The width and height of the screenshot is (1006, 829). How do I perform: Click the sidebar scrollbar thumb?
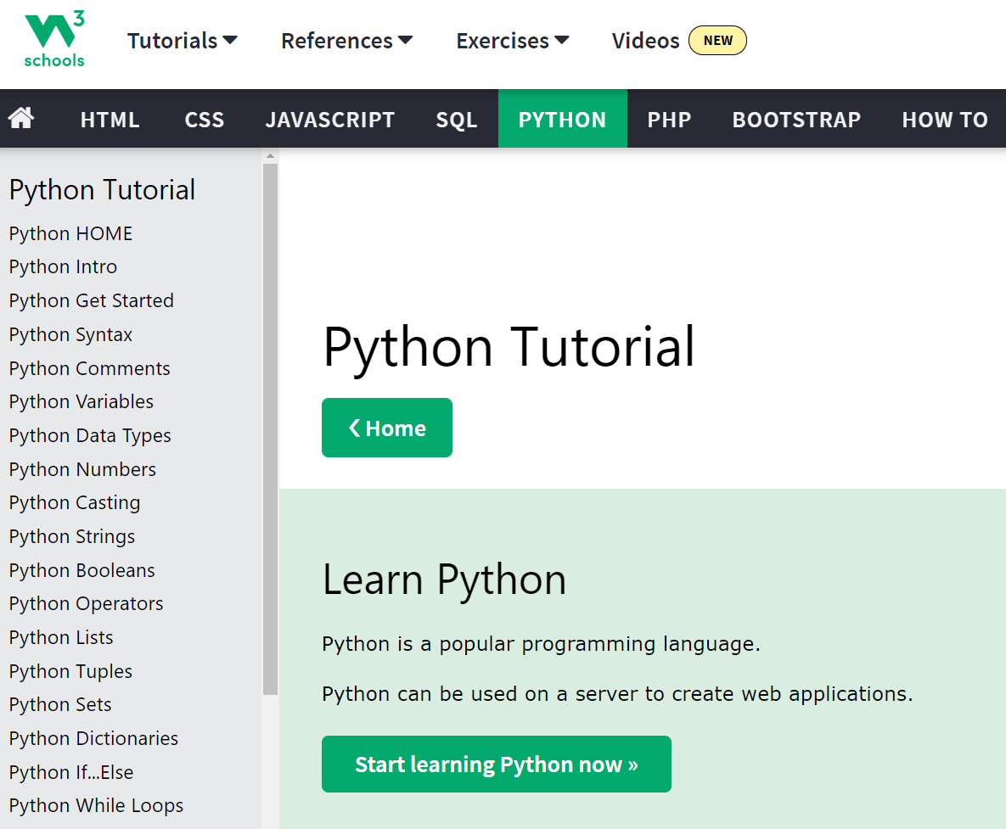[270, 429]
